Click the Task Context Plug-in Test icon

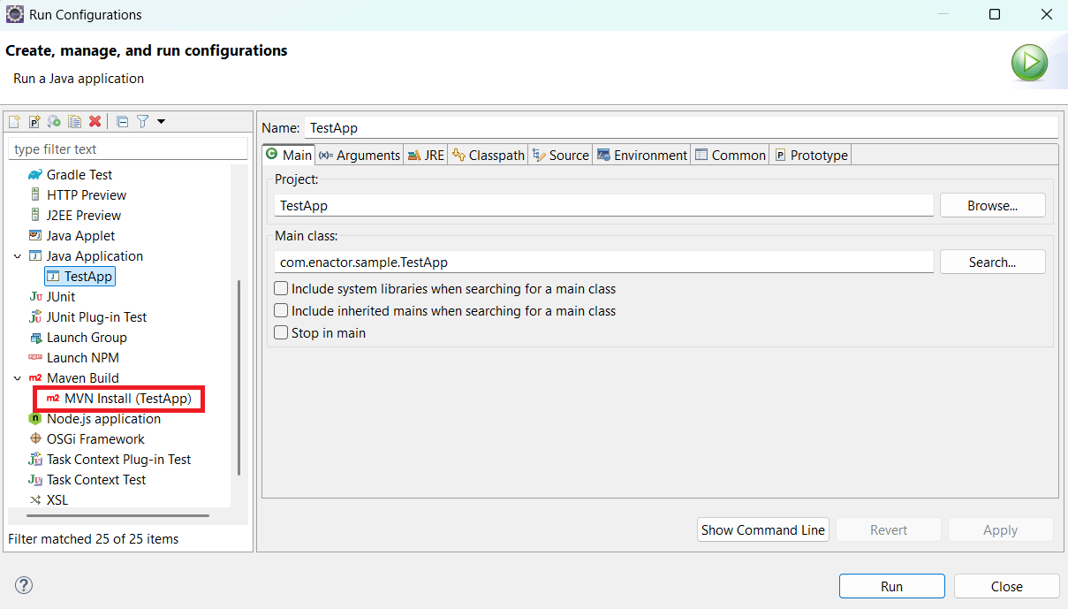click(35, 460)
